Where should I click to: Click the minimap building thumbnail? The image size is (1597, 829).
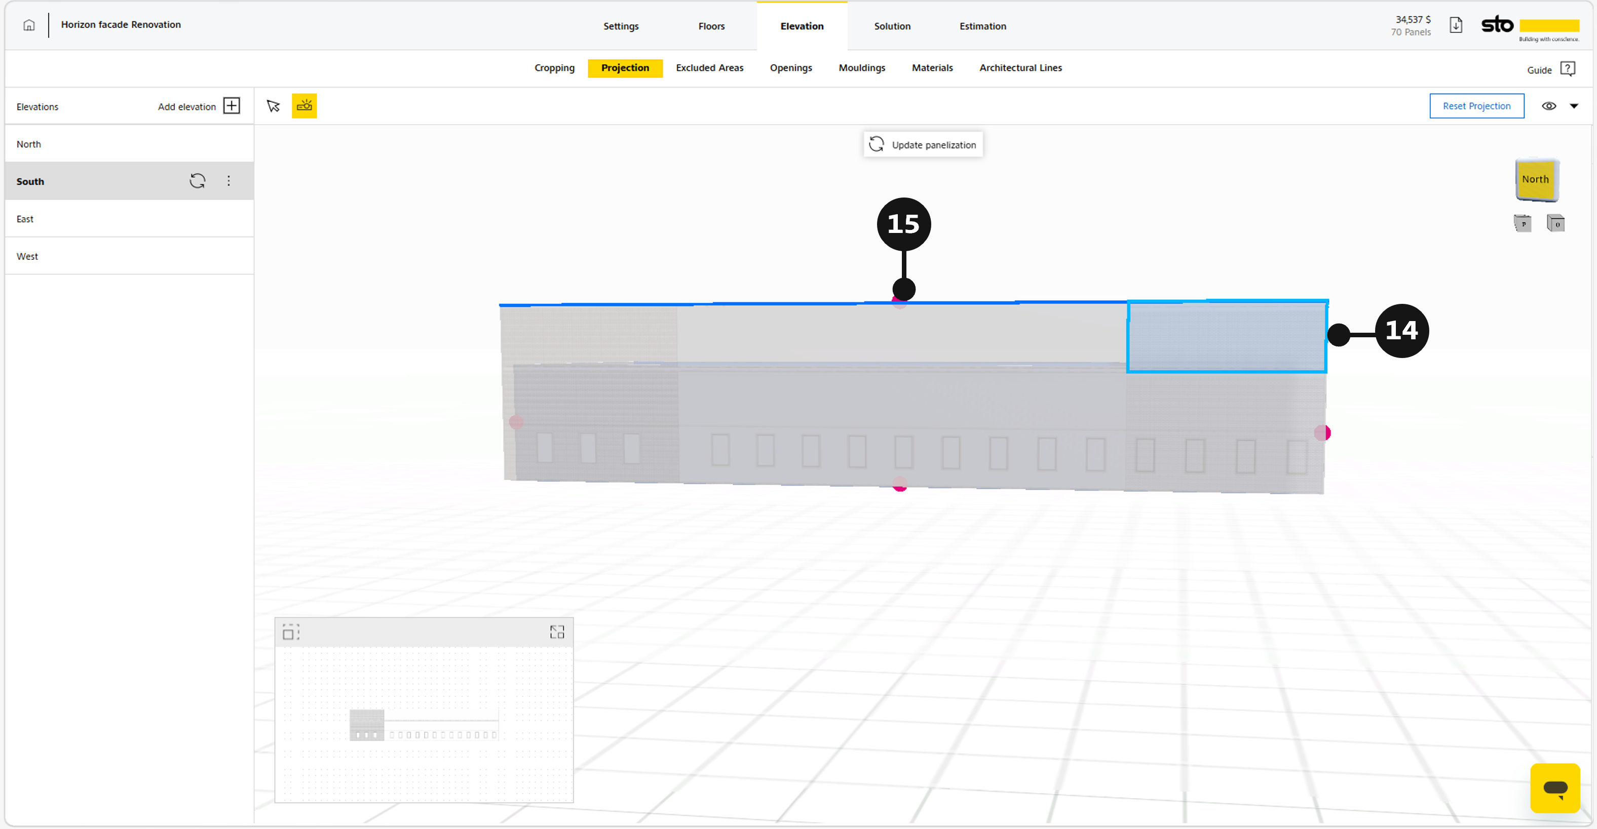point(424,725)
